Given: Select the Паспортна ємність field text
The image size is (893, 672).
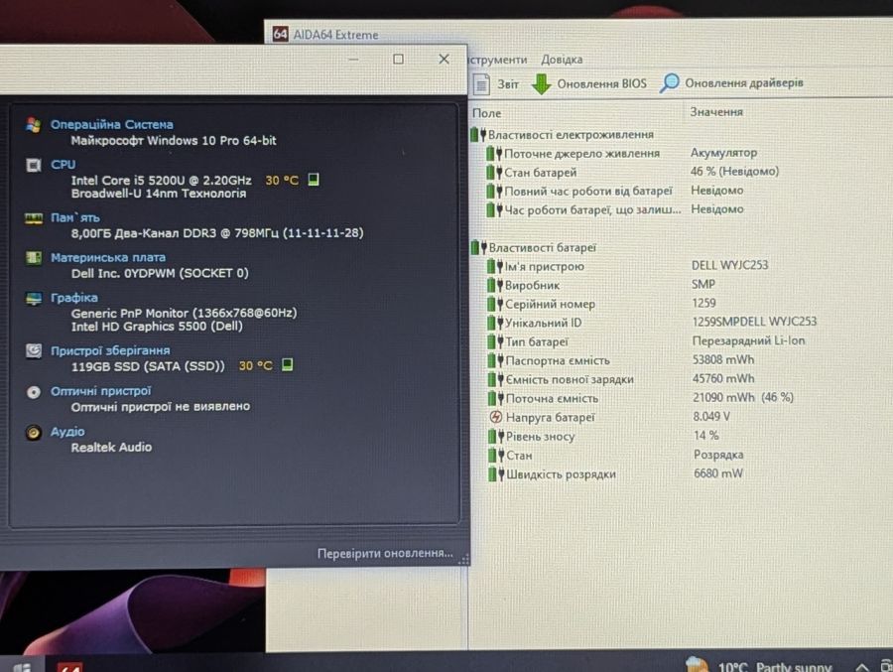Looking at the screenshot, I should pos(558,360).
